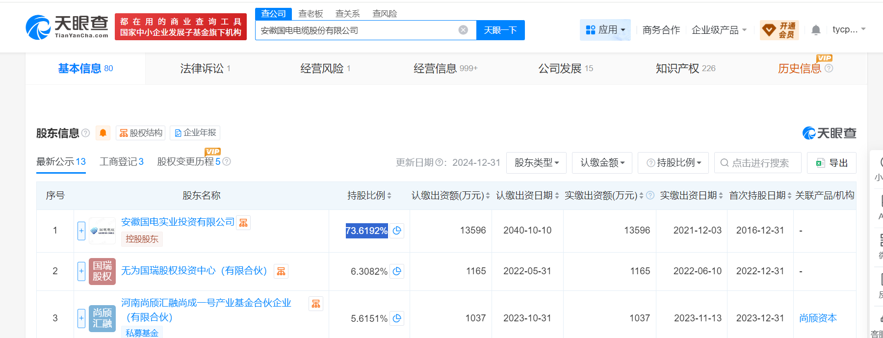Screen dimensions: 883x338
Task: Click the highlighted 73.6192% value
Action: 367,231
